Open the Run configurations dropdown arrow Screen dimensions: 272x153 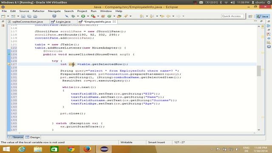(x=88, y=16)
